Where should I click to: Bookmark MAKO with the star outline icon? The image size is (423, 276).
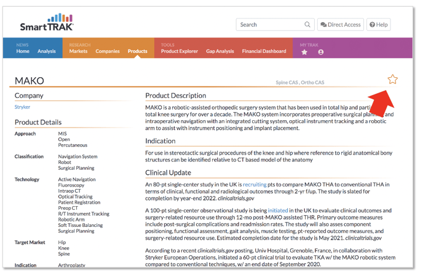[x=392, y=79]
